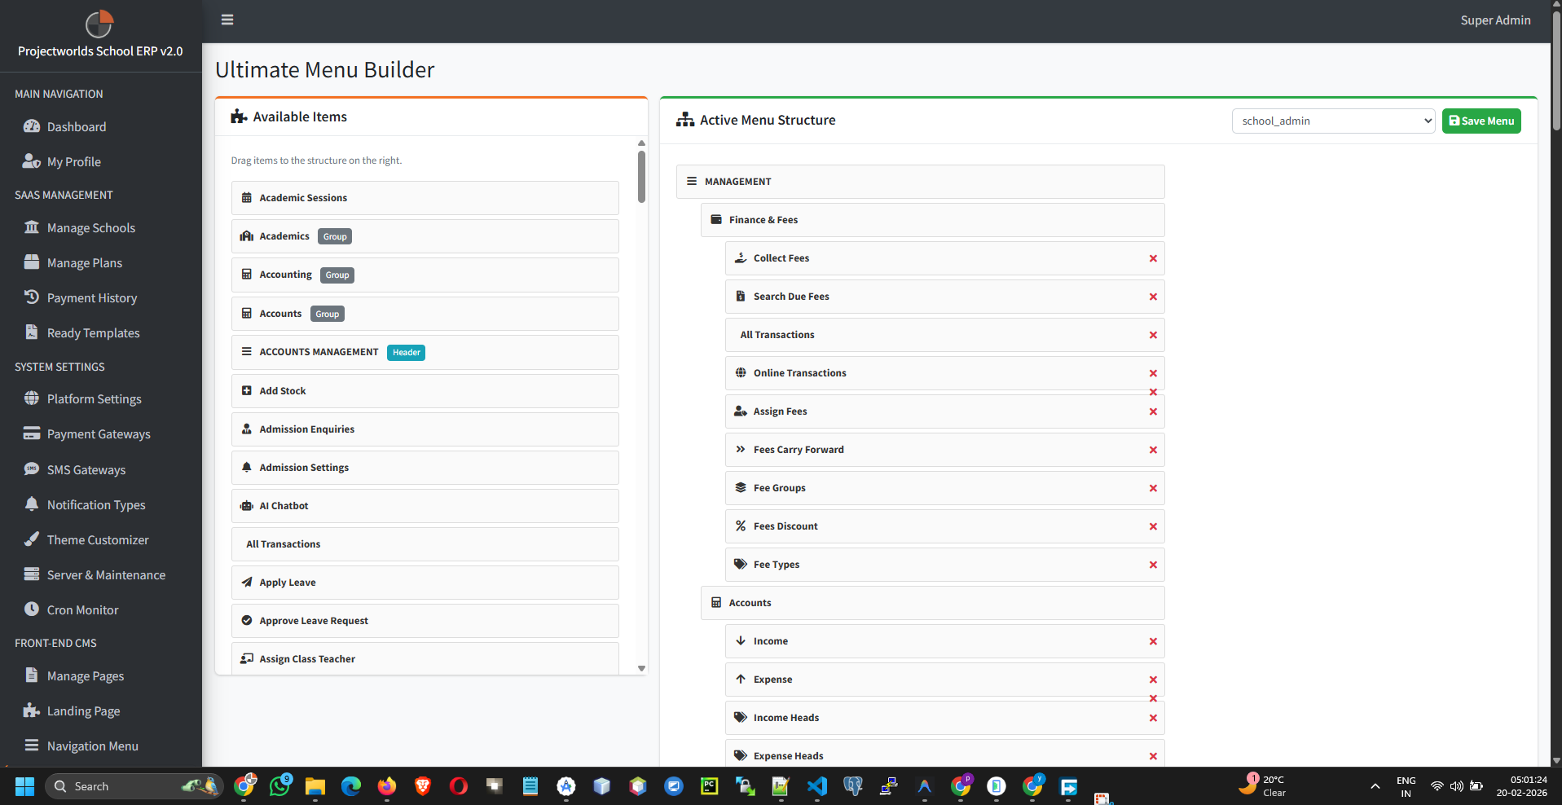
Task: Open the Super Admin menu
Action: (x=1495, y=20)
